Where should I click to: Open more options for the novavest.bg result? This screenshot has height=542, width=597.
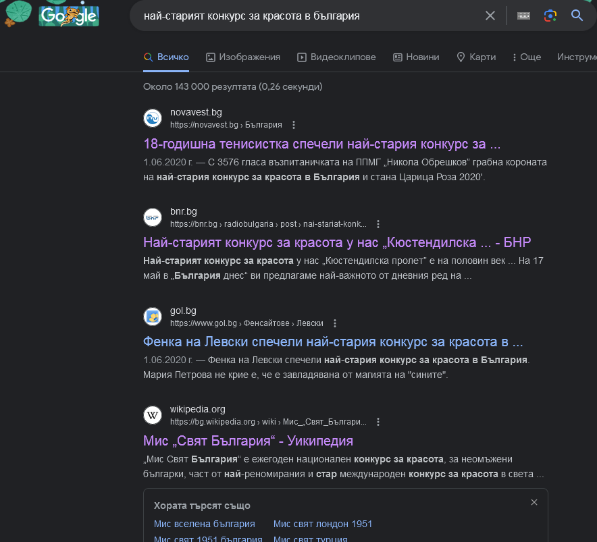[x=294, y=125]
